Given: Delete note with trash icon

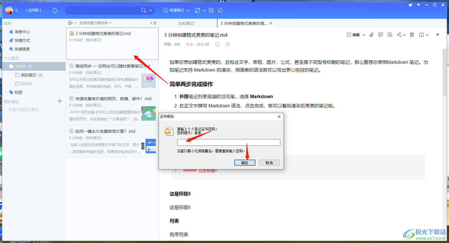Looking at the screenshot, I should click(412, 35).
